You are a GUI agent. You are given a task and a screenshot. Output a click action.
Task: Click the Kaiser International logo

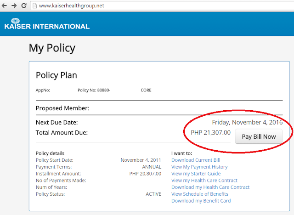pos(46,25)
